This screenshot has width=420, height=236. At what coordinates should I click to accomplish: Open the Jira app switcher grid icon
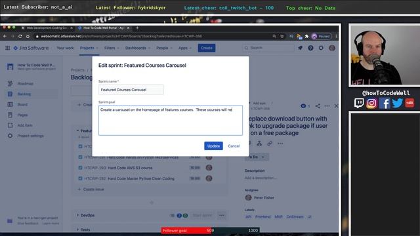[7, 48]
